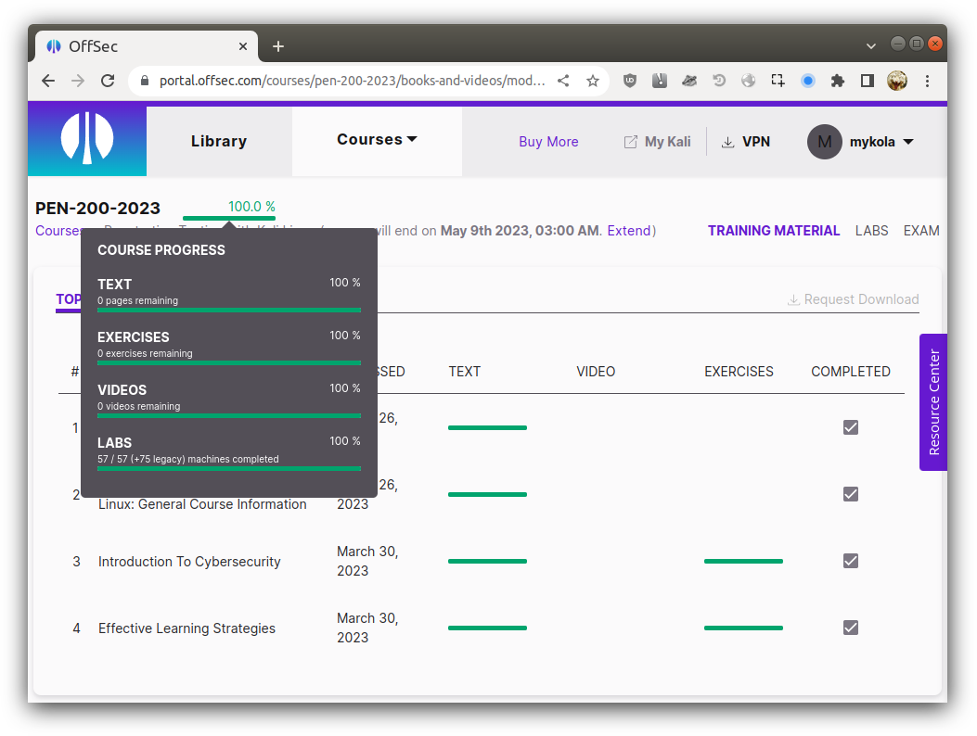This screenshot has height=736, width=977.
Task: Expand the Courses dropdown menu
Action: [377, 139]
